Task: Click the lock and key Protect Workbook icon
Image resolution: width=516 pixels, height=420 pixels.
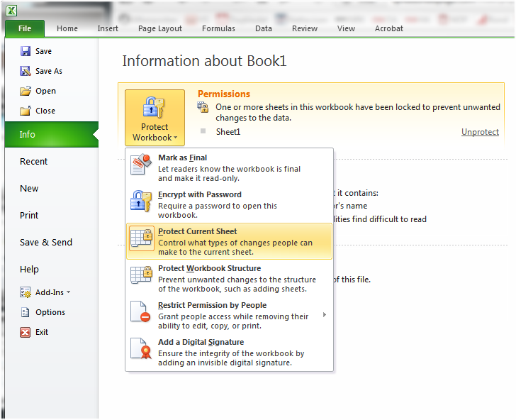Action: [154, 107]
